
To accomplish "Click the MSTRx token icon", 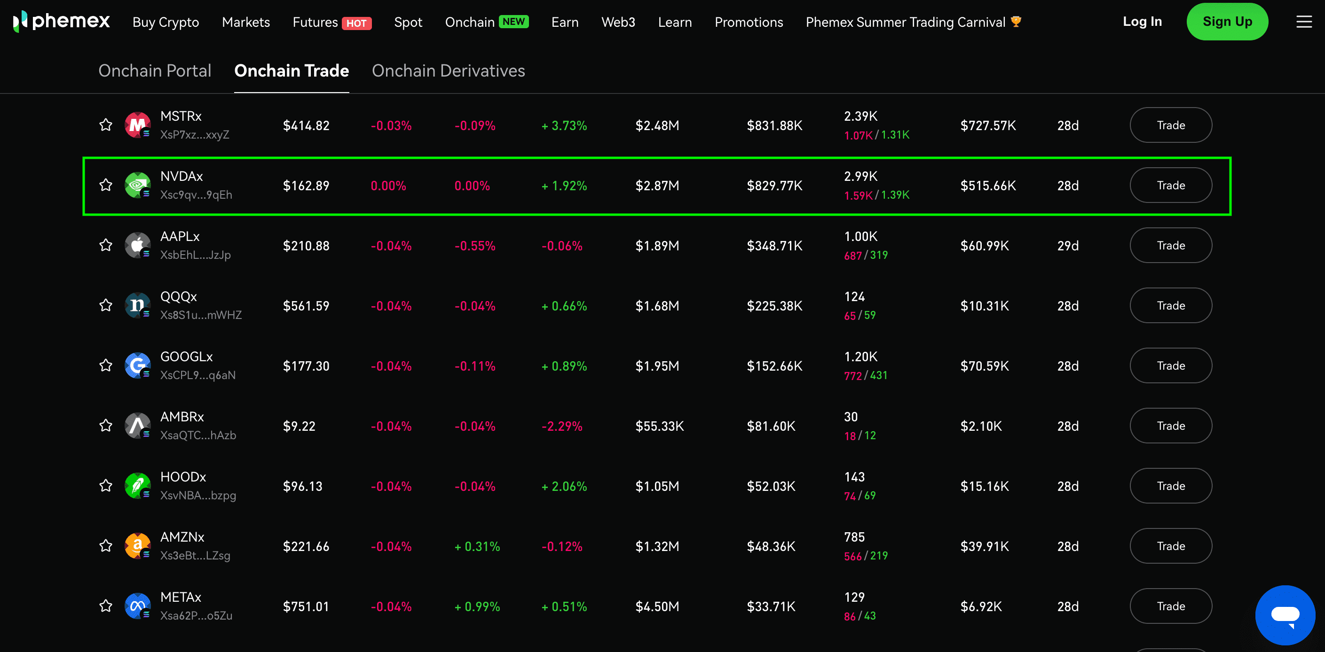I will (x=137, y=125).
